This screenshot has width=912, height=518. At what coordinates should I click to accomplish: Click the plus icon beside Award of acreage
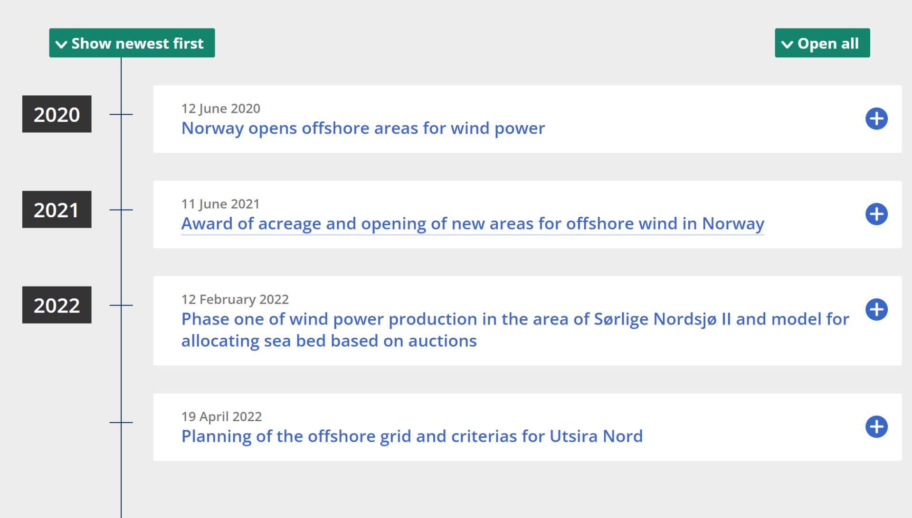(876, 214)
